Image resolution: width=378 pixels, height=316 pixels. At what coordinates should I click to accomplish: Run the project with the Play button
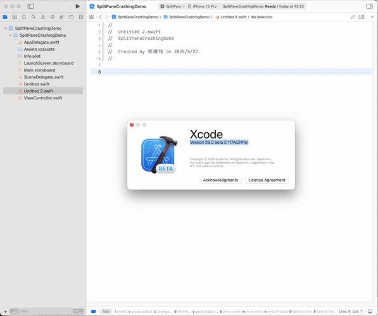(78, 6)
